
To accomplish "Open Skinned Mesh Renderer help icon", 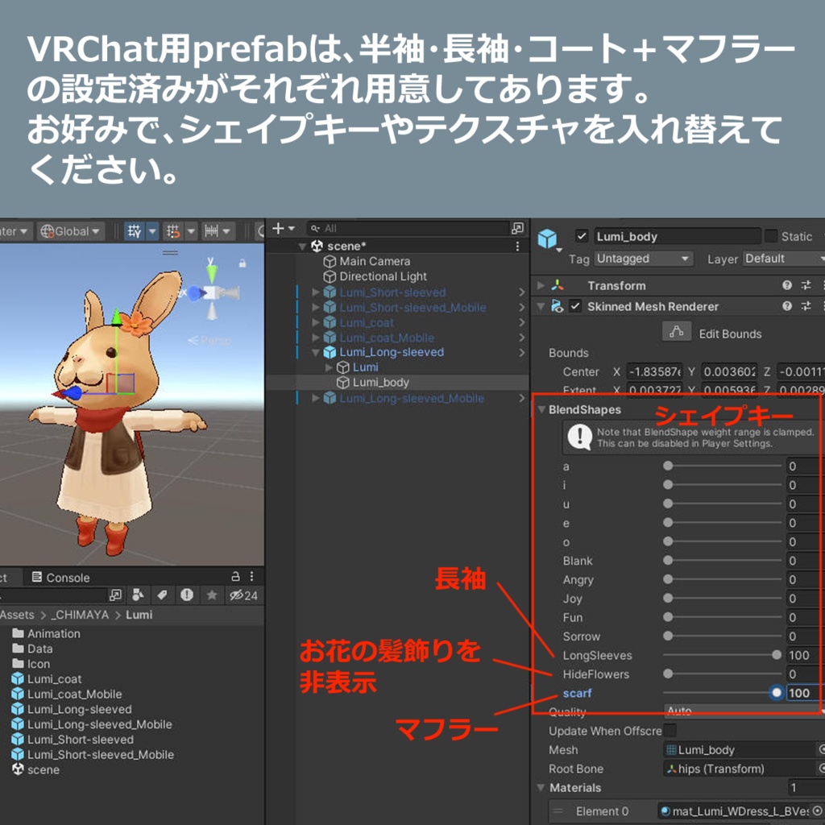I will pos(786,306).
